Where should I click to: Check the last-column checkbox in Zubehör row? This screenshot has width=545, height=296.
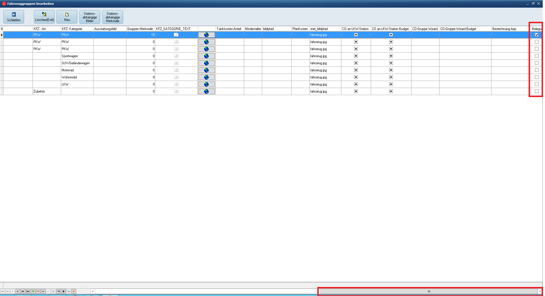click(537, 91)
